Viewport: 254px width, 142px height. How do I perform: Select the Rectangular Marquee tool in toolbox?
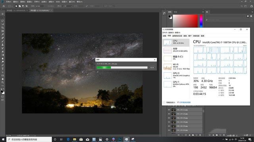(x=3, y=17)
